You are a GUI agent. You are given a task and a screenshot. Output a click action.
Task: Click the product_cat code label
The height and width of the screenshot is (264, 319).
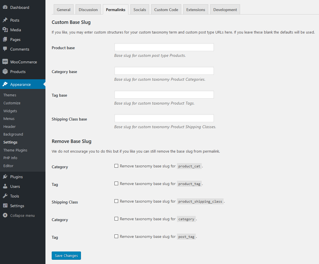pos(189,166)
